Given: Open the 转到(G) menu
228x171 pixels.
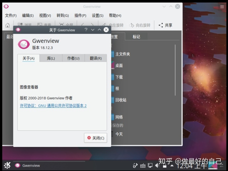Looking at the screenshot, I should click(x=62, y=16).
